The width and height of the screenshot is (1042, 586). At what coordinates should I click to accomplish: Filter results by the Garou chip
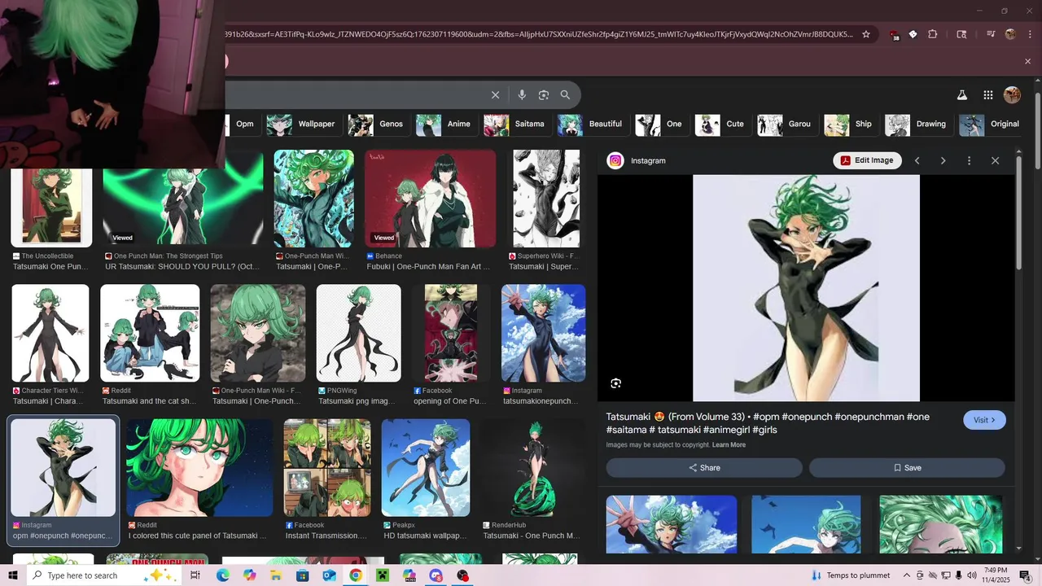point(785,125)
